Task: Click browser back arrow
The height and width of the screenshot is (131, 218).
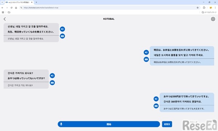Action: point(3,8)
